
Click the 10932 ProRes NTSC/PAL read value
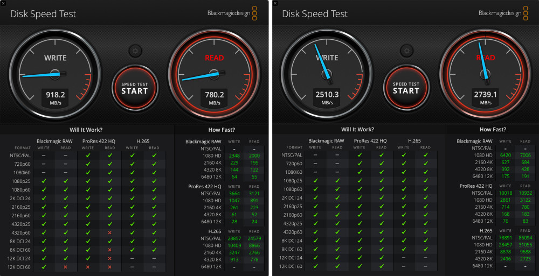pos(525,193)
